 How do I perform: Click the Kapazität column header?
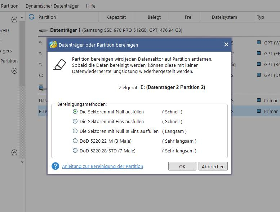pyautogui.click(x=116, y=17)
